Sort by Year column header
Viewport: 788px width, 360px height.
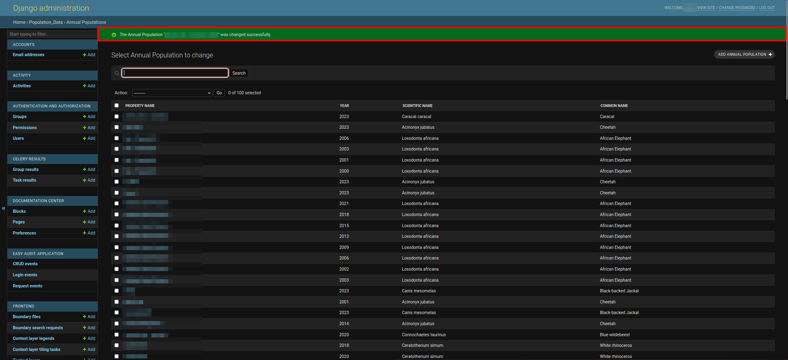(344, 106)
